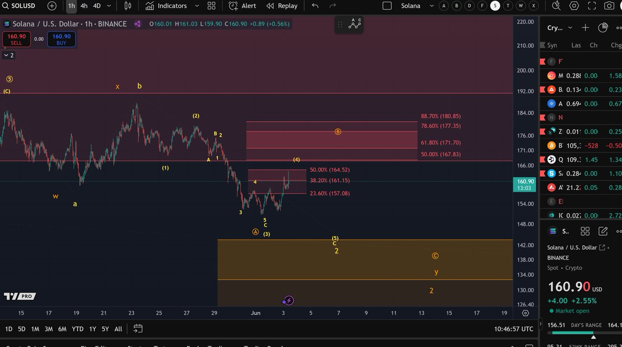Switch to layout A
This screenshot has width=622, height=347.
click(444, 6)
